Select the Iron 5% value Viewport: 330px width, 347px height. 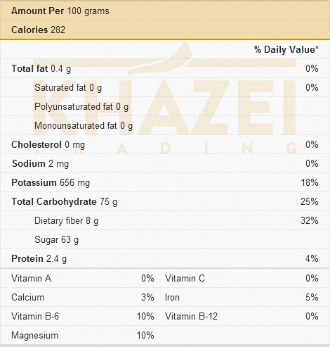point(312,297)
